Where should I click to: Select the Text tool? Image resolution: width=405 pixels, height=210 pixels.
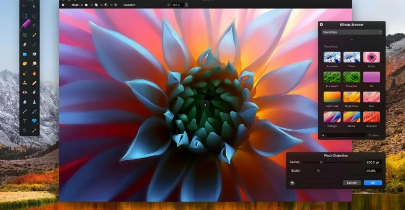pos(24,121)
